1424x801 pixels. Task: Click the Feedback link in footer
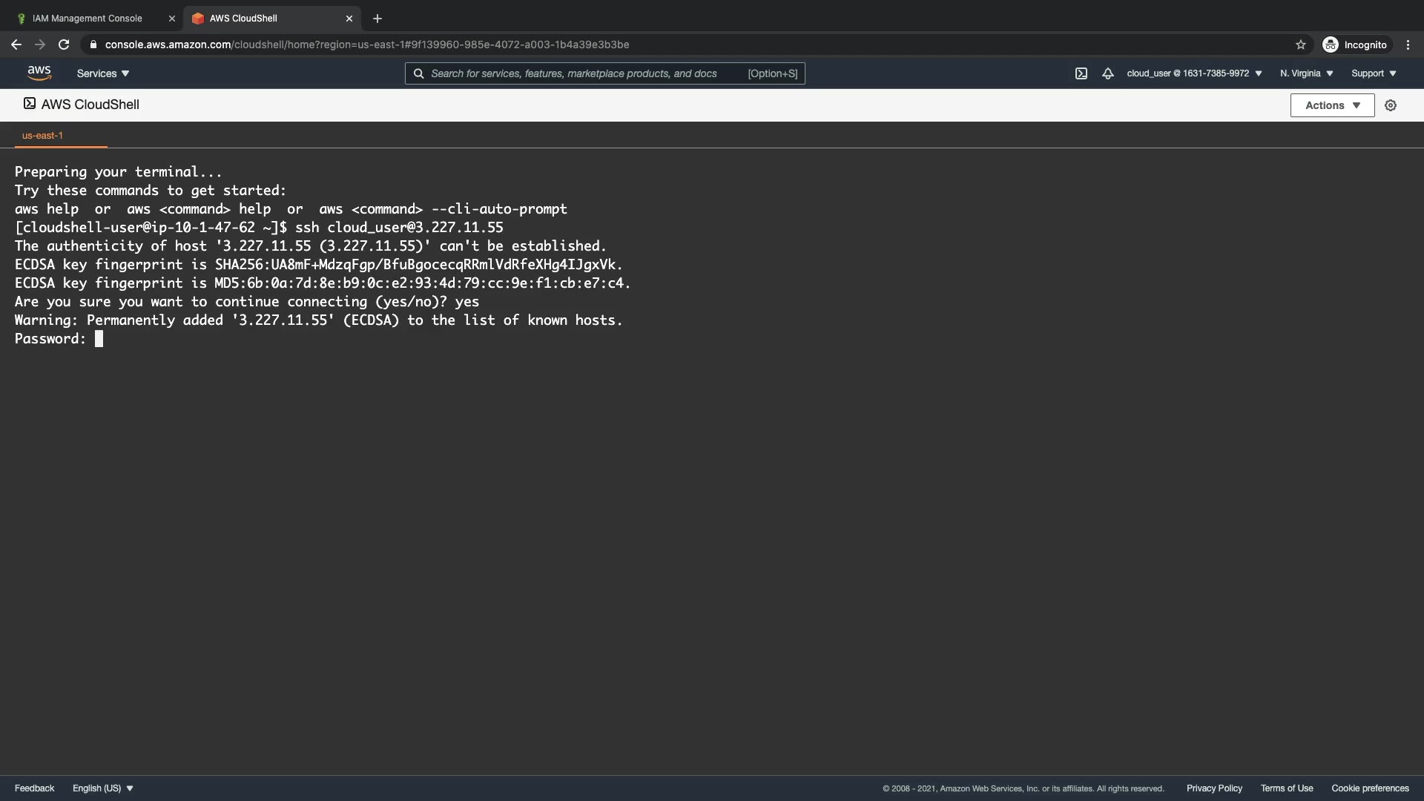(x=34, y=788)
